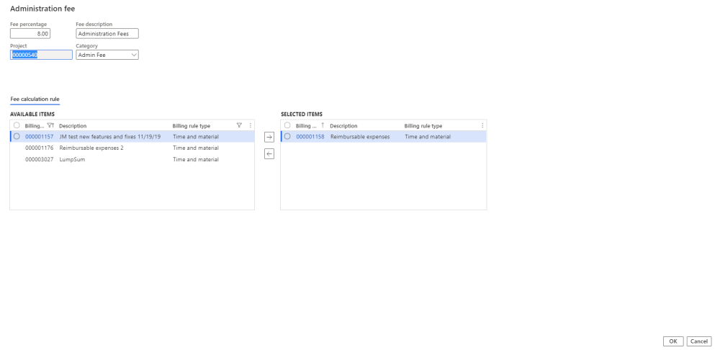Click OK to confirm administration fee
The image size is (720, 350).
click(673, 341)
